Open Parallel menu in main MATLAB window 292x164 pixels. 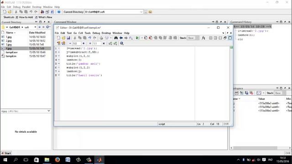pyautogui.click(x=26, y=7)
